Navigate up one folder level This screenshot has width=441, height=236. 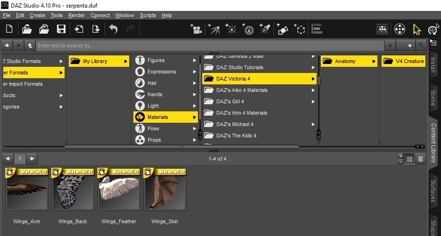click(29, 45)
